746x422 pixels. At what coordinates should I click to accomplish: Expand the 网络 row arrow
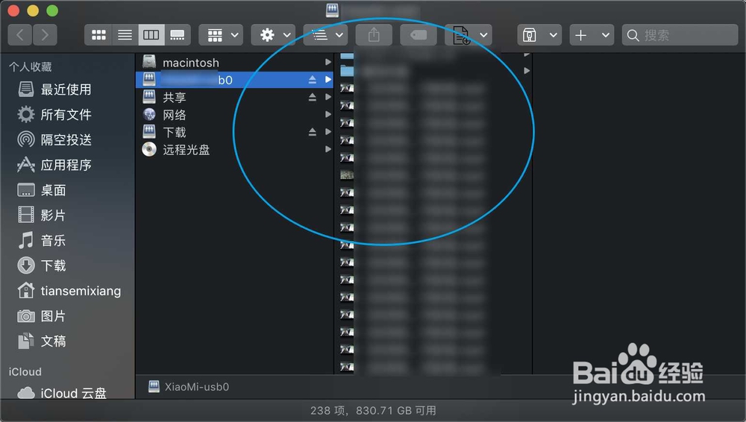327,114
